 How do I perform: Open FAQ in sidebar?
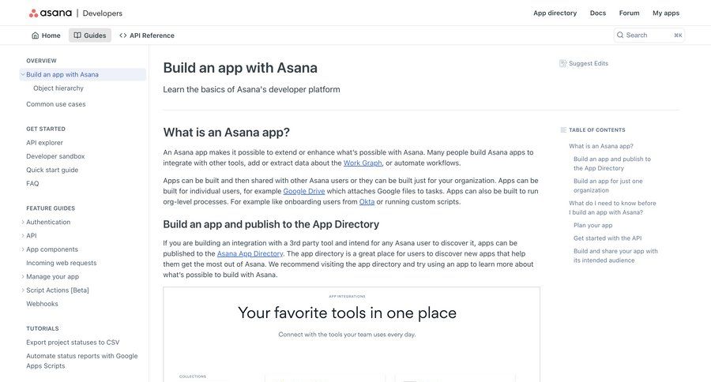click(x=32, y=184)
